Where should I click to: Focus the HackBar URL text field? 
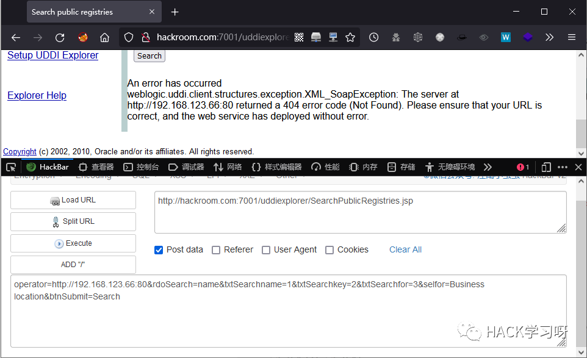pos(360,212)
